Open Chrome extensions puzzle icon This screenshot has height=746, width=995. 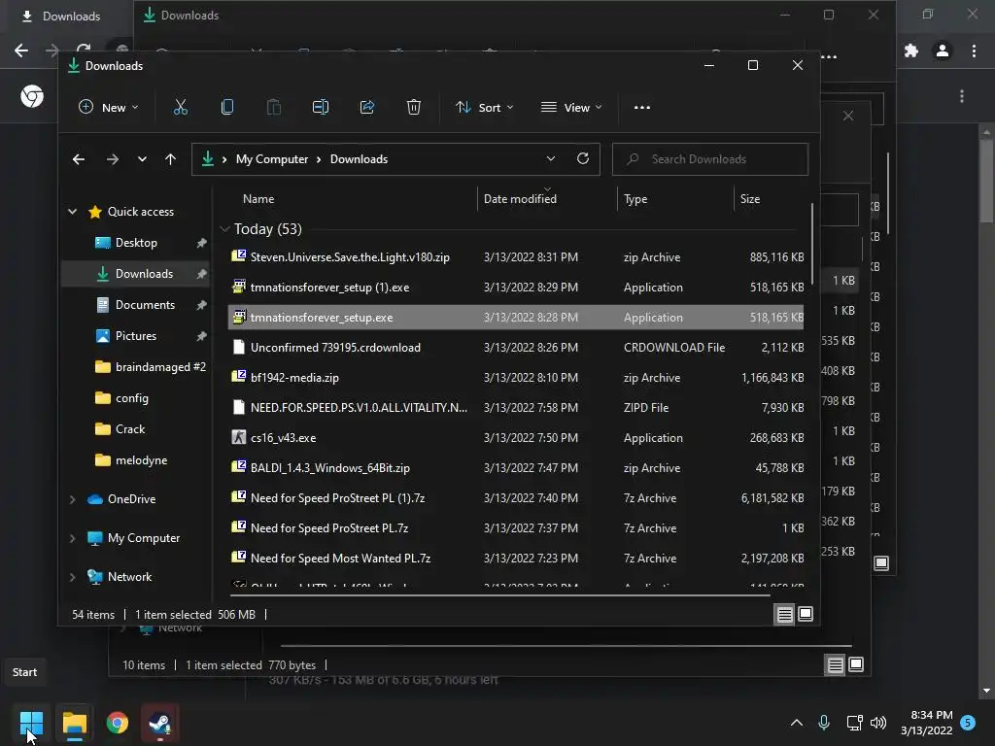(x=911, y=51)
